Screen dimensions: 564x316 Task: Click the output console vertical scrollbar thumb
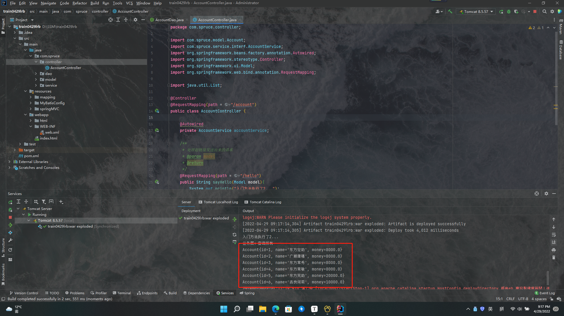(x=548, y=278)
